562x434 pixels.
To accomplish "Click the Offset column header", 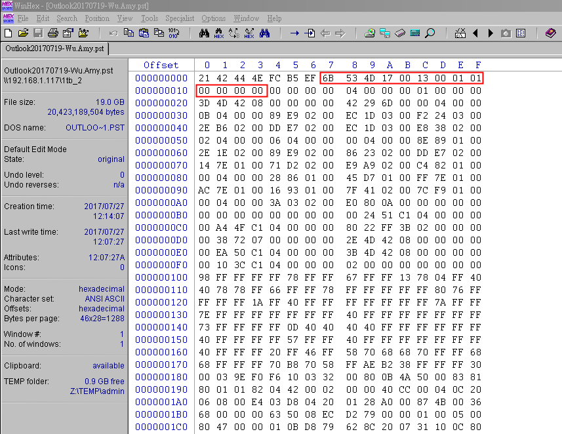I will coord(161,65).
